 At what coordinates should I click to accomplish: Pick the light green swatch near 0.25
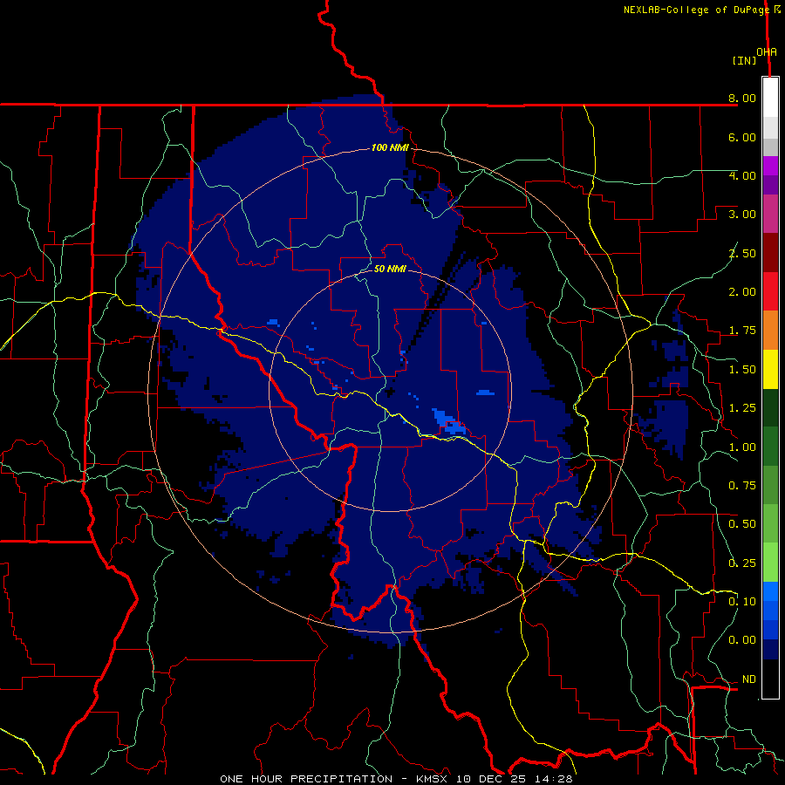[770, 563]
